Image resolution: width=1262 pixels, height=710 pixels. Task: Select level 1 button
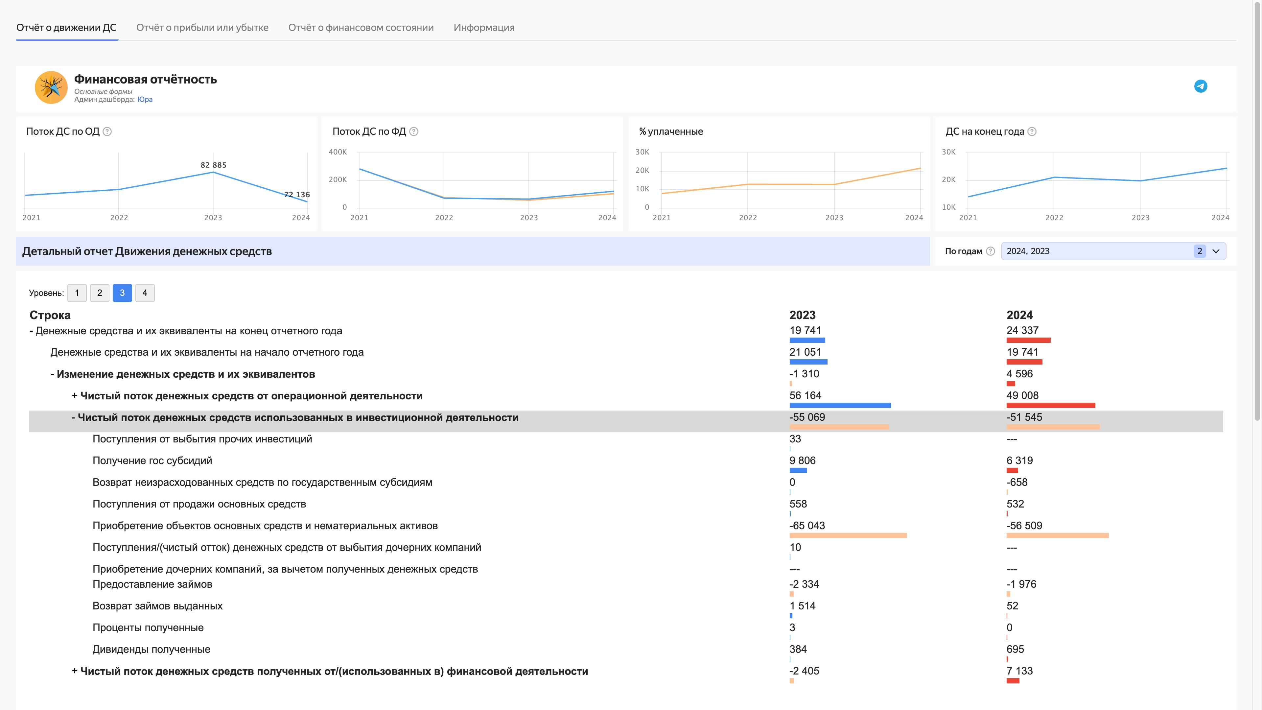coord(77,293)
